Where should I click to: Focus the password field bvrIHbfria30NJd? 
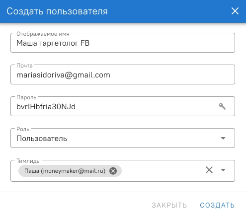114,106
